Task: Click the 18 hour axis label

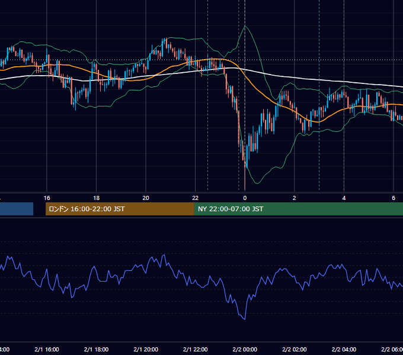Action: click(97, 198)
